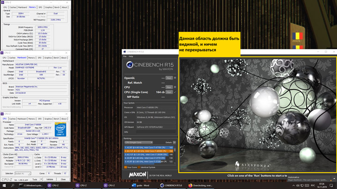The width and height of the screenshot is (337, 189).
Task: Uncheck the CPU (Single Core) test checkbox
Action: (x=175, y=92)
